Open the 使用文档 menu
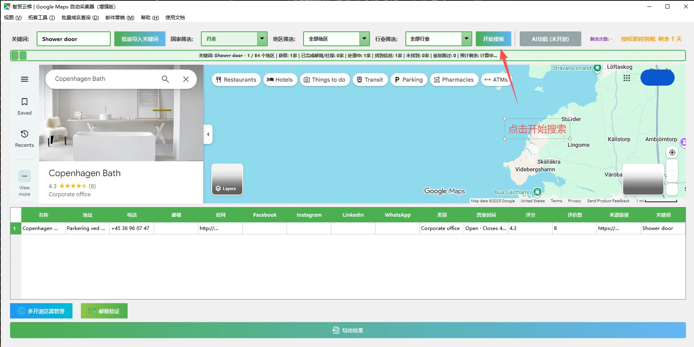Viewport: 694px width, 347px height. click(x=175, y=18)
